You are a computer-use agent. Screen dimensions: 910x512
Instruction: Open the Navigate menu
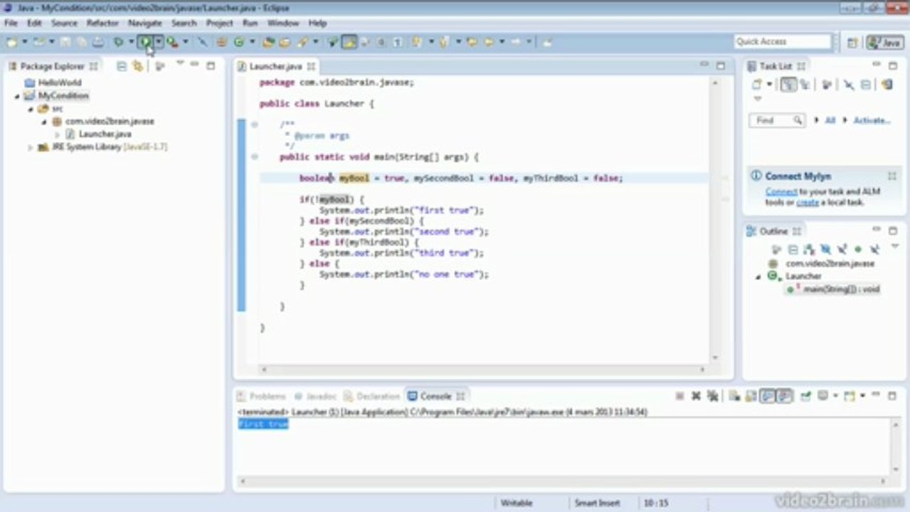(145, 23)
